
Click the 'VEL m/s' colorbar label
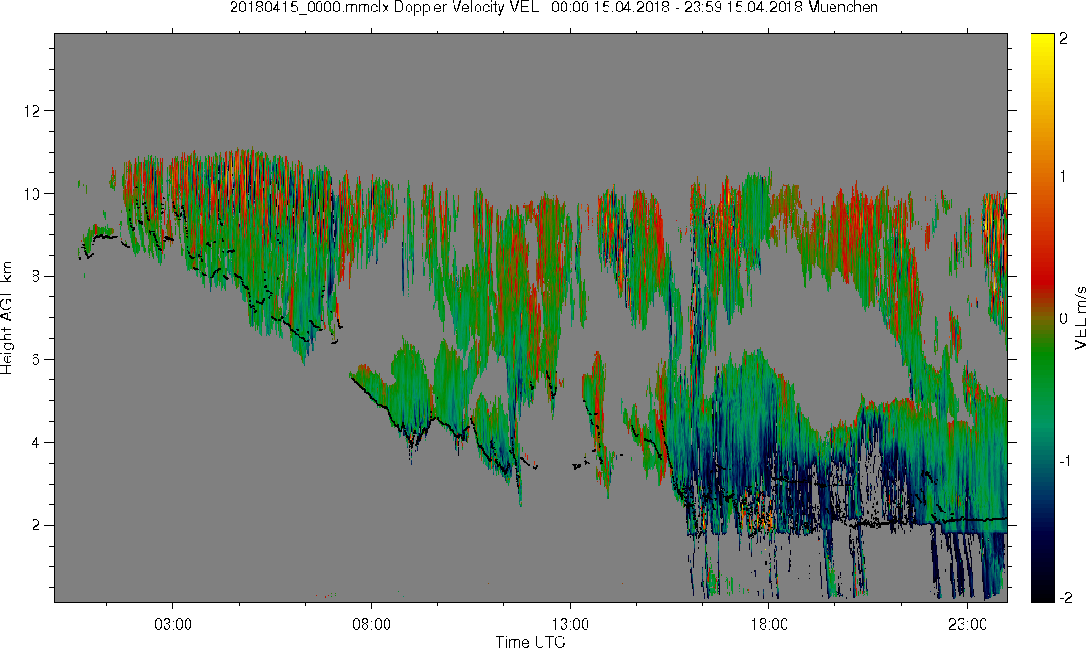[1079, 317]
